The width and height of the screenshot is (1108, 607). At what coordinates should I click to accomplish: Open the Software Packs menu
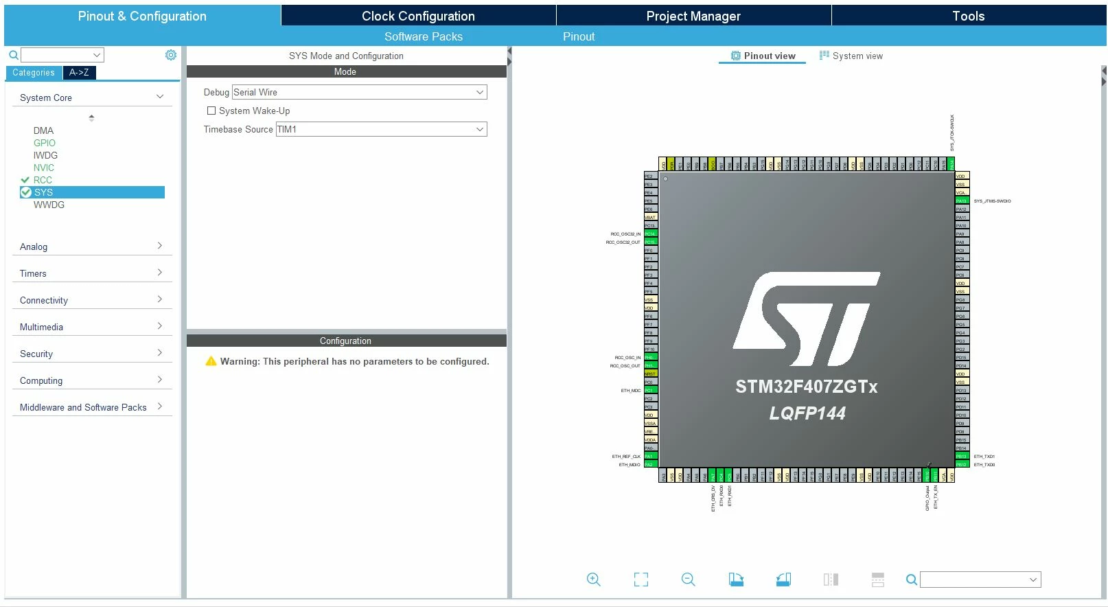424,36
